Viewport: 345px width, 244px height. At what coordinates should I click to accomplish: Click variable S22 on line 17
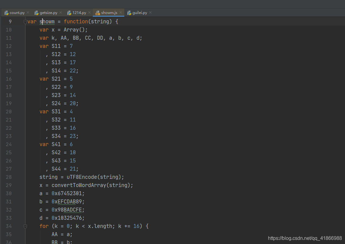click(x=56, y=87)
